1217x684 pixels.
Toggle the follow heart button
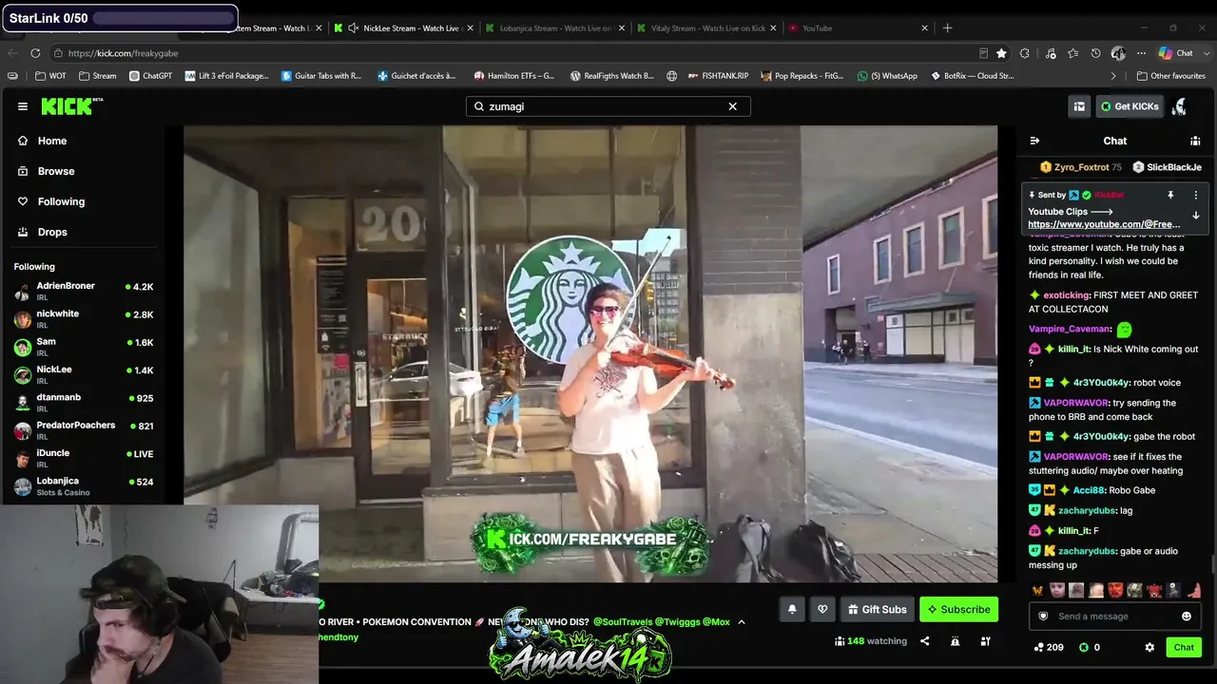pyautogui.click(x=822, y=609)
